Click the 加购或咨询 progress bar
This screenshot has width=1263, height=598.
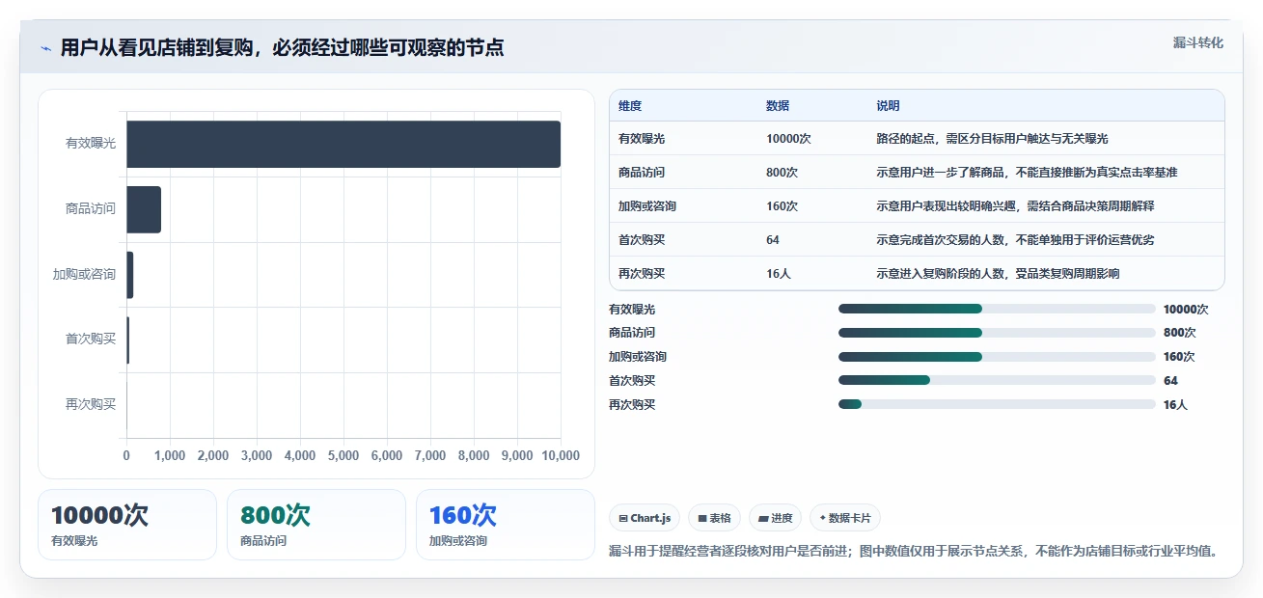(997, 357)
